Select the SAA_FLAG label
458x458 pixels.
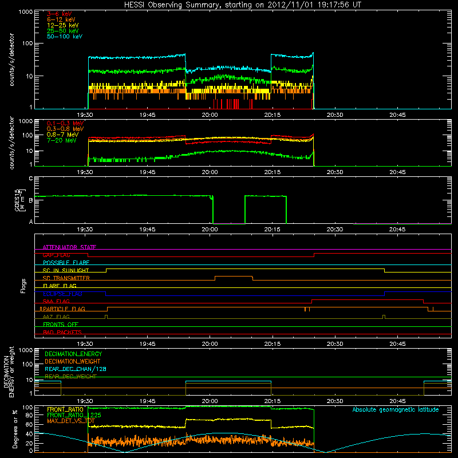pos(56,301)
